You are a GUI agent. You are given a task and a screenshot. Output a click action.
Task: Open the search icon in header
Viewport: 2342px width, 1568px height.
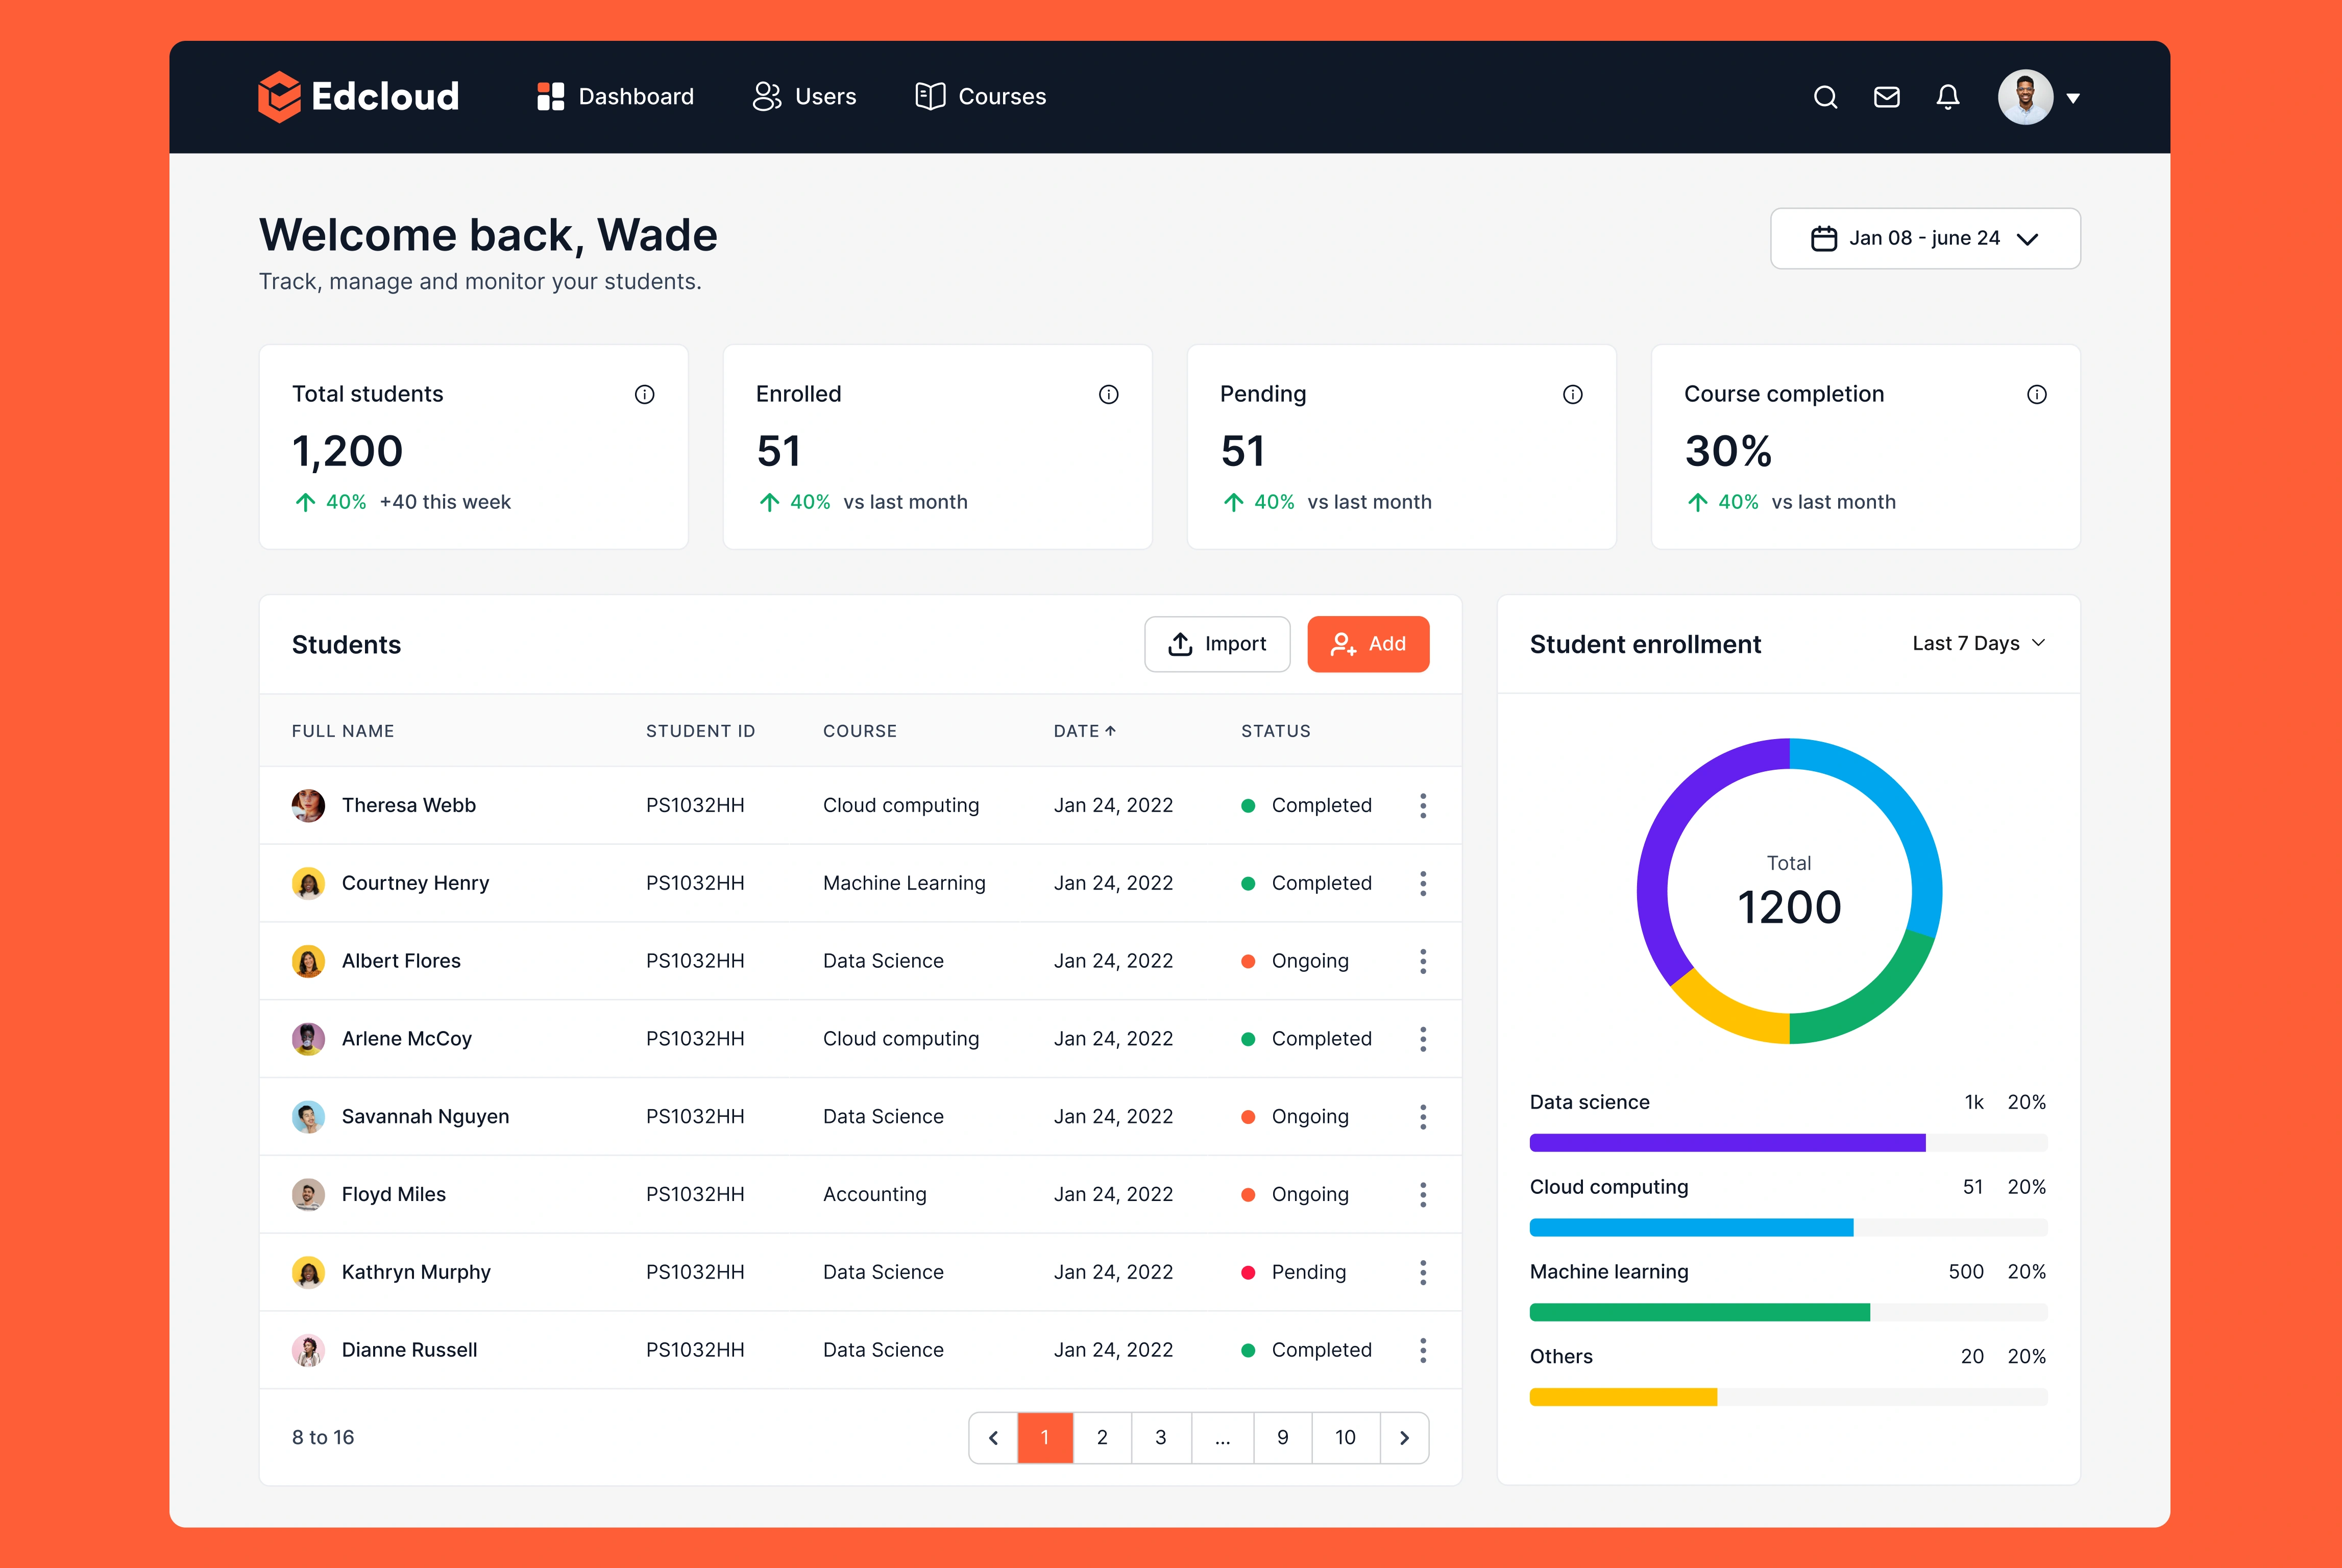point(1825,97)
